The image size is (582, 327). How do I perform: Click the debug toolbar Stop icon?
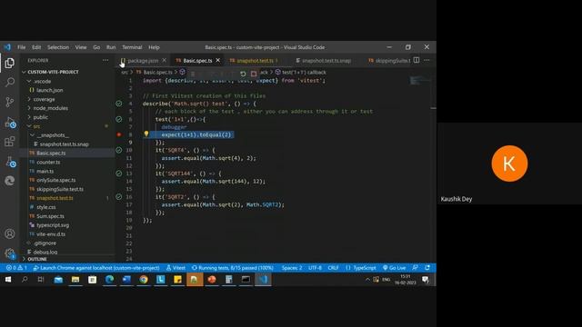[x=254, y=74]
